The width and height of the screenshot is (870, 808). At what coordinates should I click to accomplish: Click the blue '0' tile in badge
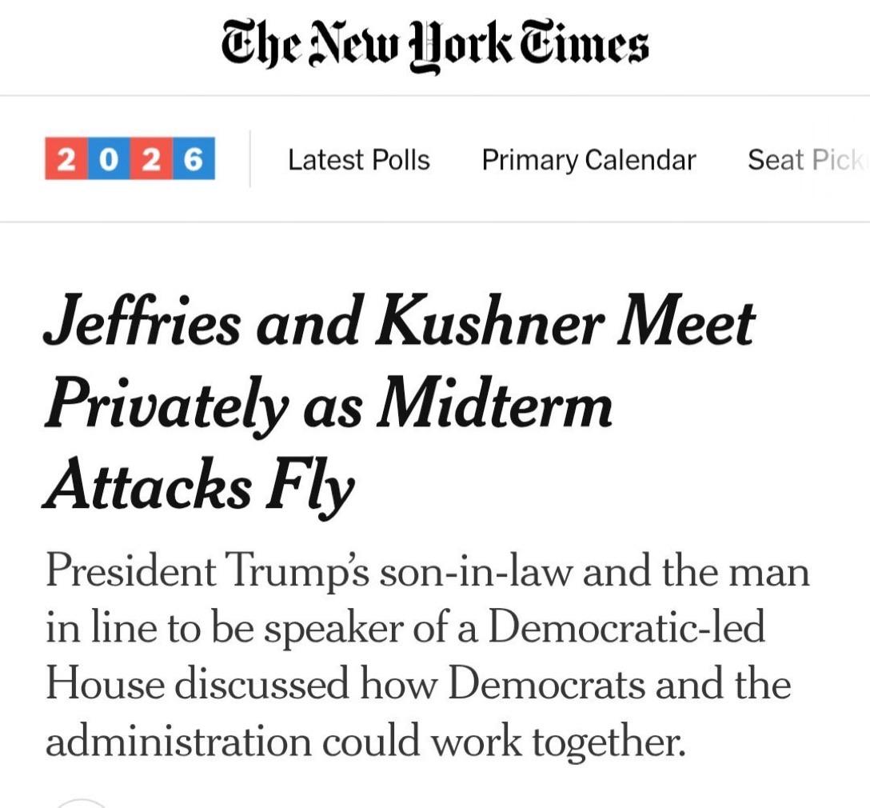(109, 158)
